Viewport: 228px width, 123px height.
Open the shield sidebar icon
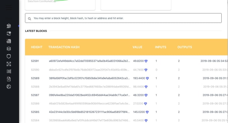coord(9,56)
